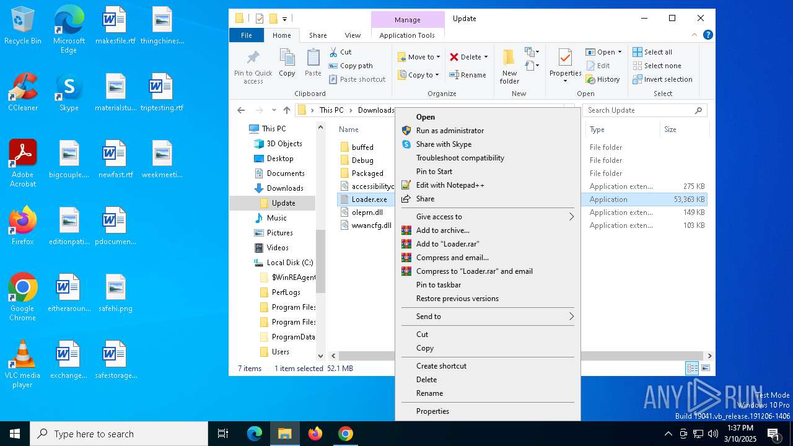This screenshot has height=446, width=793.
Task: Click Select all in the ribbon
Action: pyautogui.click(x=652, y=52)
